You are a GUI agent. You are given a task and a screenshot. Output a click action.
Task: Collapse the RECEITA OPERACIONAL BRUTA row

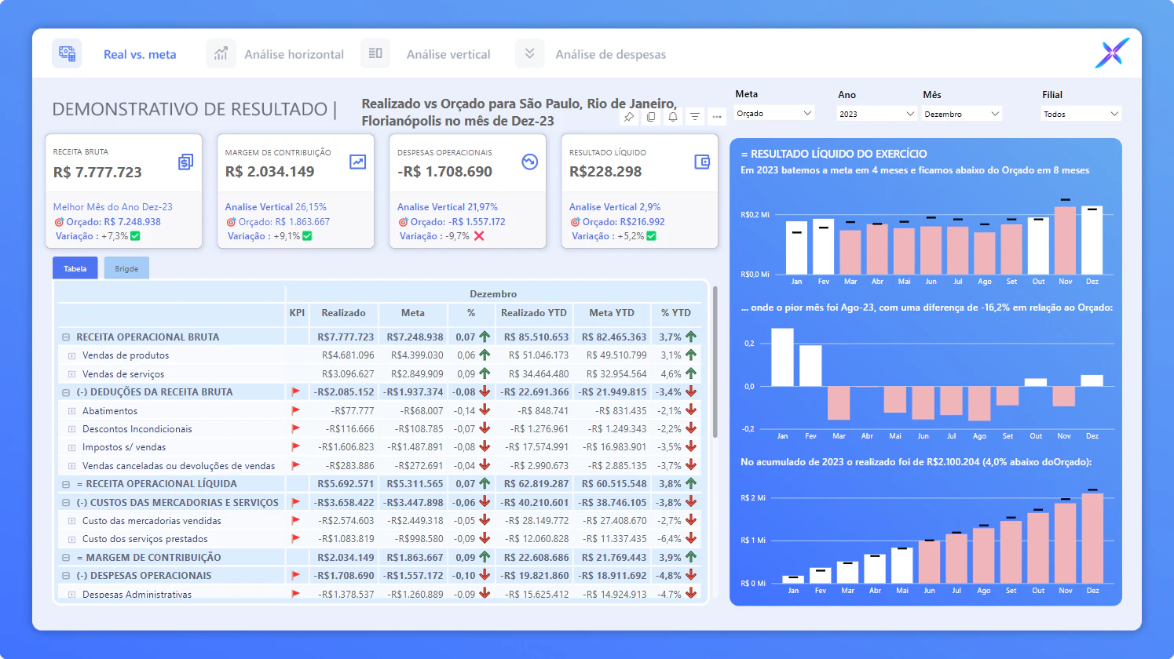pos(66,337)
